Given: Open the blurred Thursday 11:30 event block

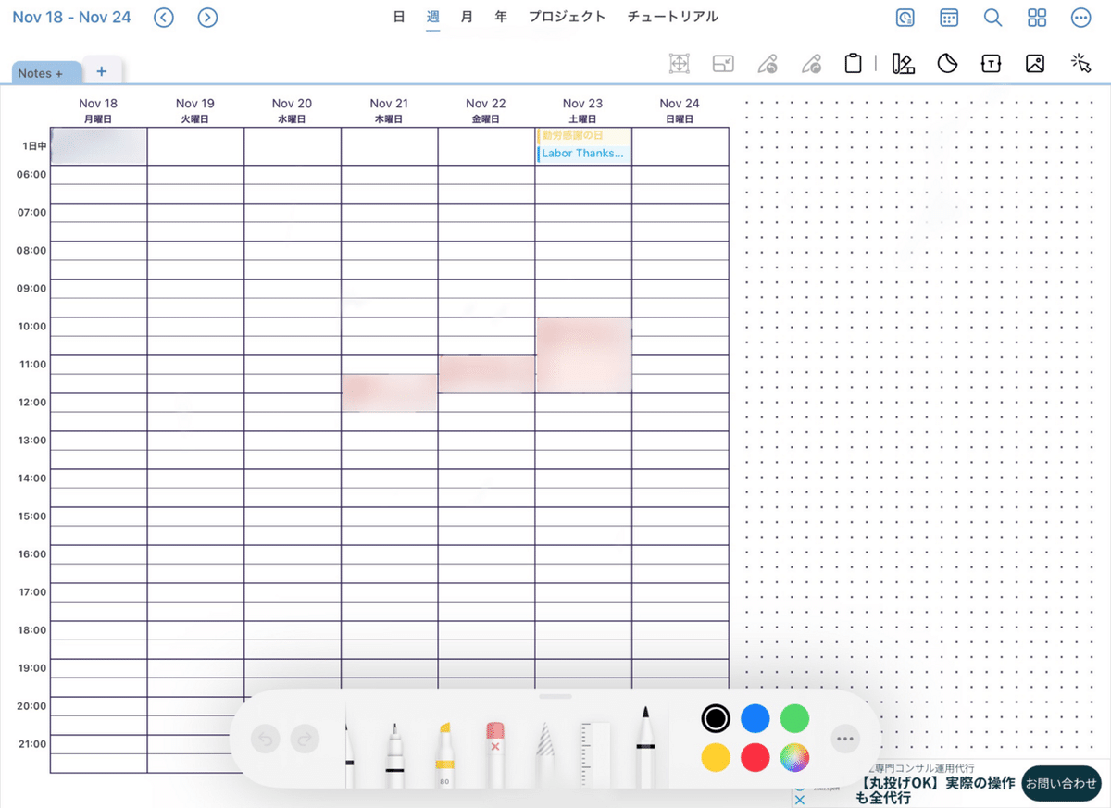Looking at the screenshot, I should (390, 392).
